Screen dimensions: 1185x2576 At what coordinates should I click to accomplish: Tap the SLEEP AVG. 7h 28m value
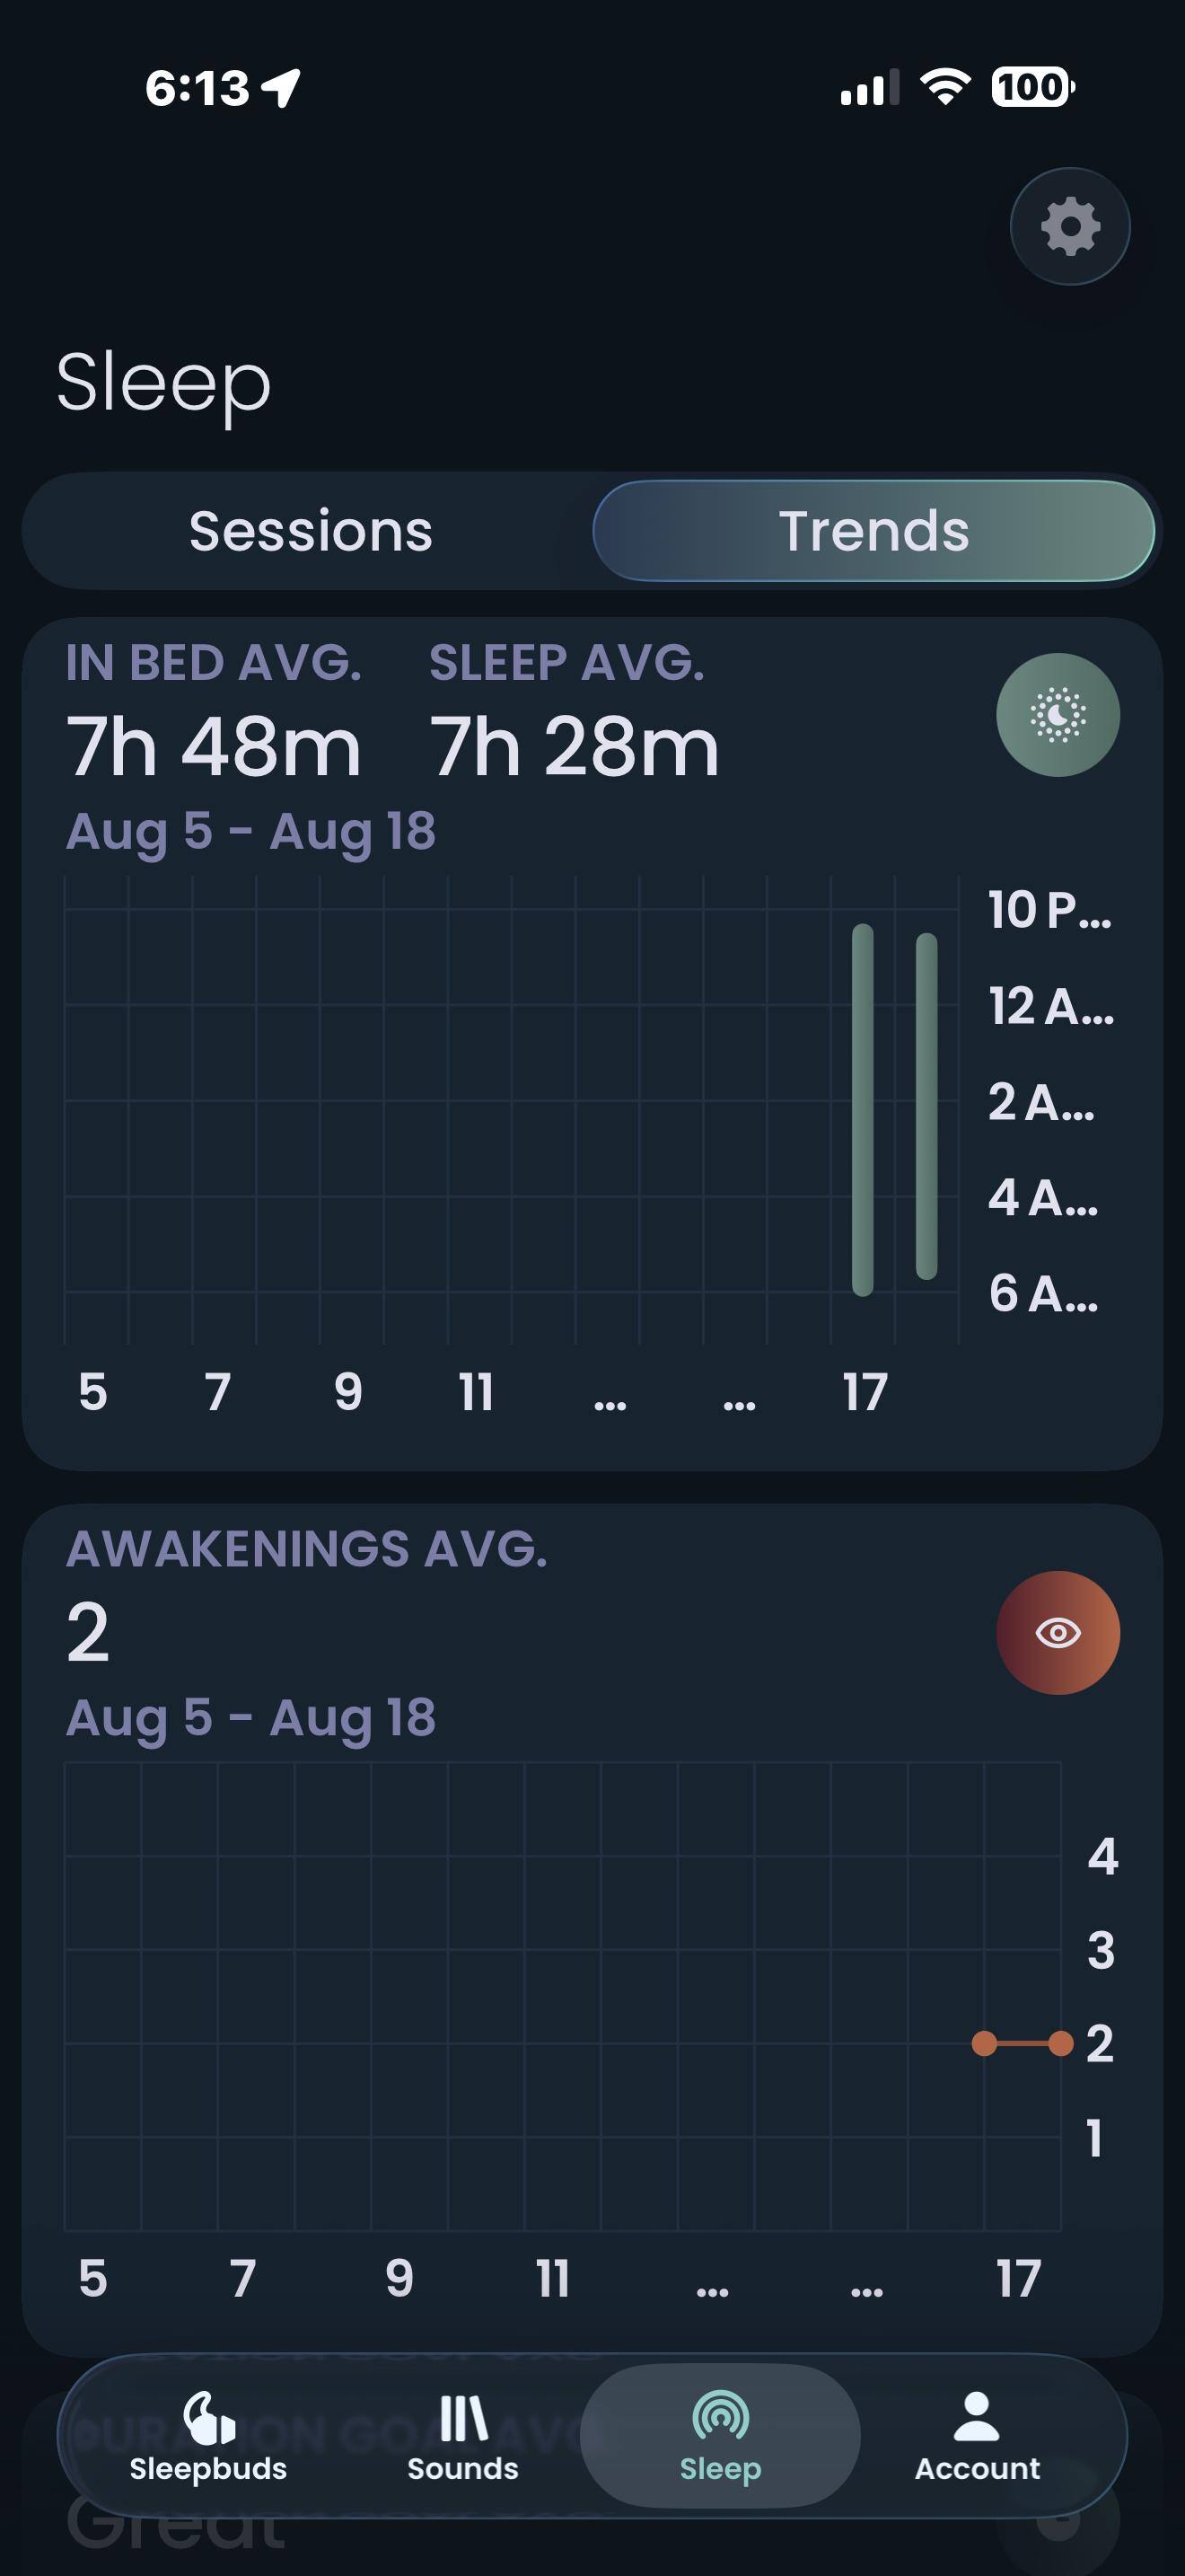click(575, 747)
